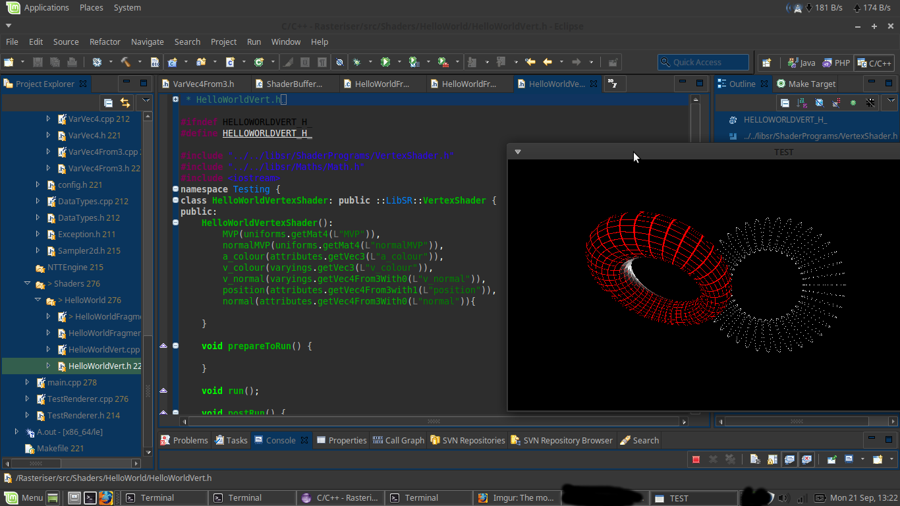Click the TEST window taskbar button
This screenshot has height=506, width=900.
pos(693,498)
